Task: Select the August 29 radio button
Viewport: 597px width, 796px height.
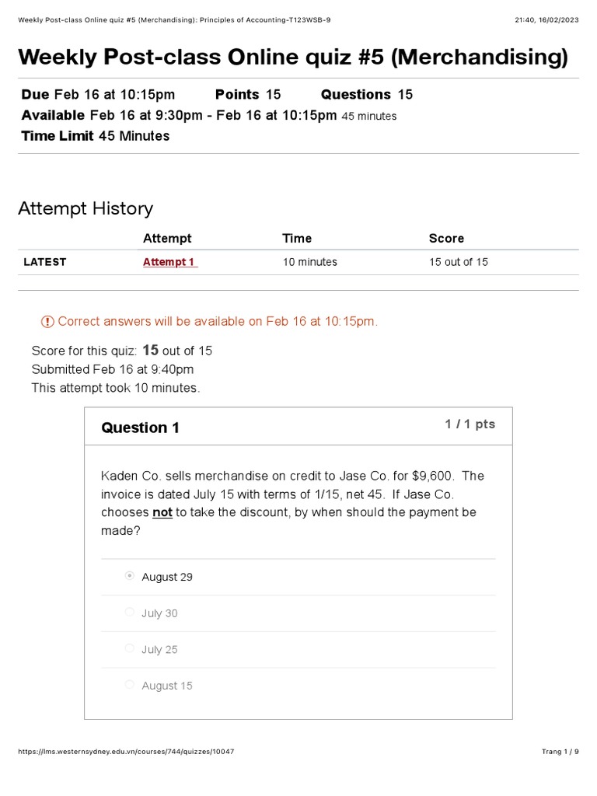Action: (130, 577)
